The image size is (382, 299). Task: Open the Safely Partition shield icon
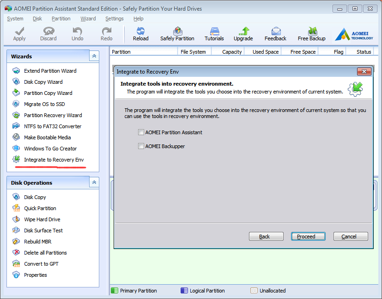tap(177, 31)
